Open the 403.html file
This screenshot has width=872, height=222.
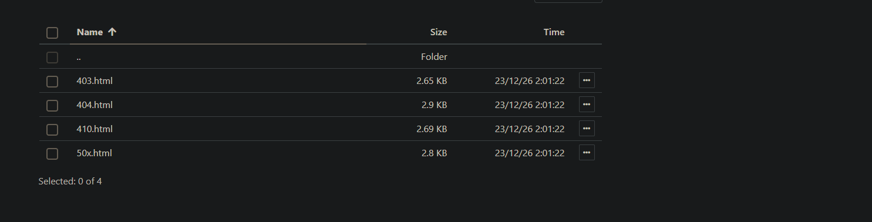(x=95, y=81)
